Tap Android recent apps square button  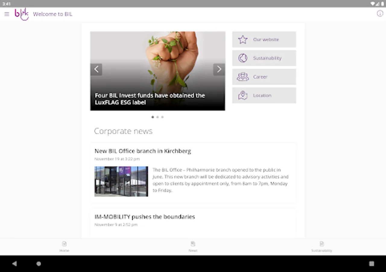pyautogui.click(x=372, y=264)
